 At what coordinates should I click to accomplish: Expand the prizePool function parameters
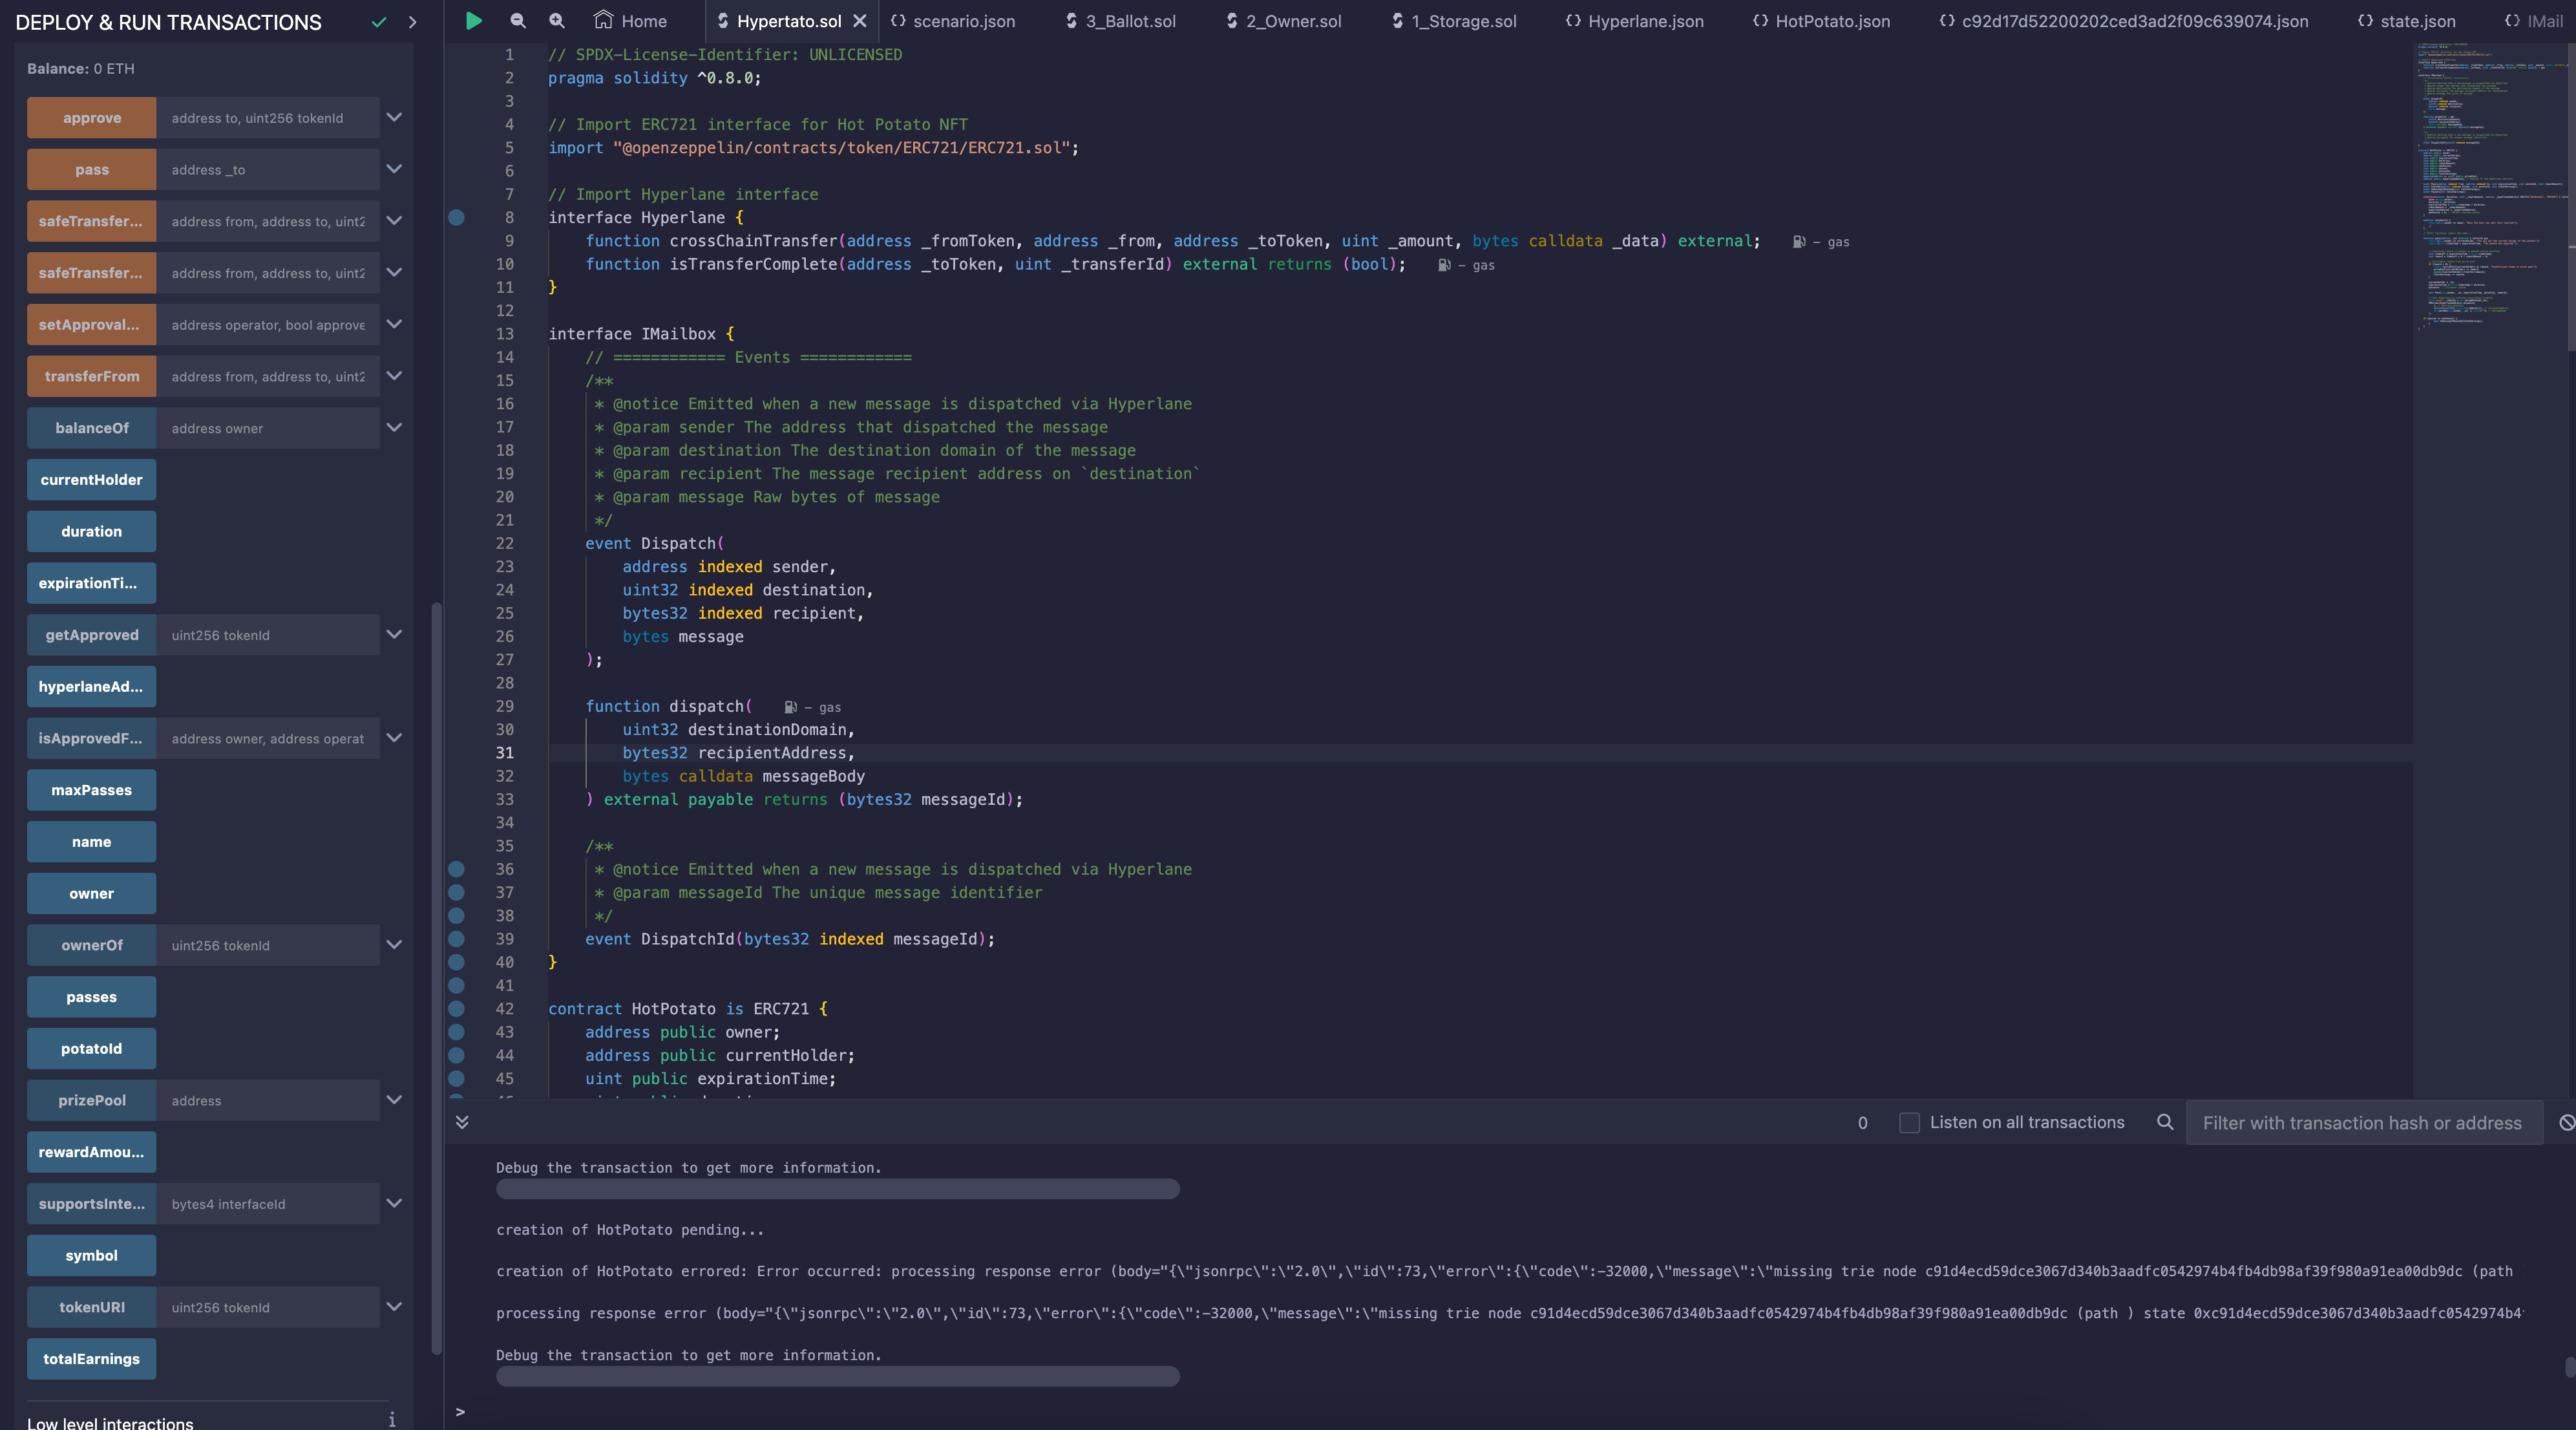point(394,1100)
